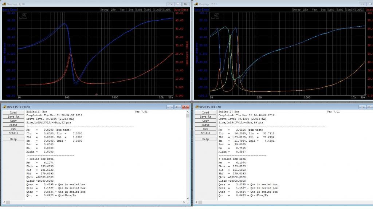Image resolution: width=373 pixels, height=209 pixels.
Task: Open SimRX in the Overlays 7, 11 window
Action: pos(358,9)
